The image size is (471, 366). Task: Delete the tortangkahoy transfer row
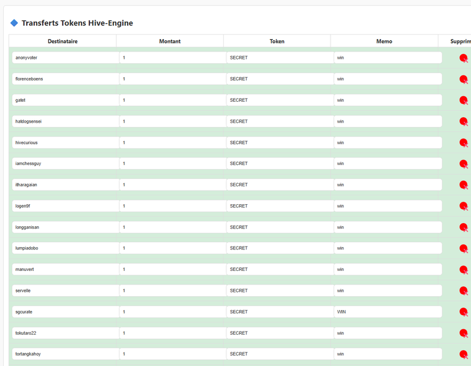[x=464, y=354]
